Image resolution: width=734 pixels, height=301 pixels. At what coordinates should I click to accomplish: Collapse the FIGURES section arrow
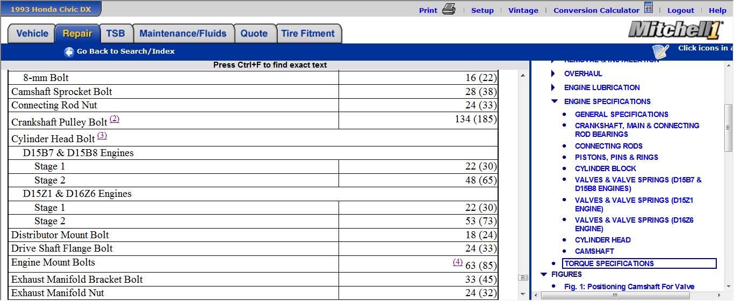[x=544, y=274]
